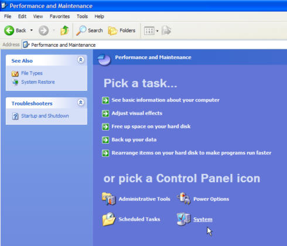Open the Views dropdown arrow
287x246 pixels.
(157, 31)
